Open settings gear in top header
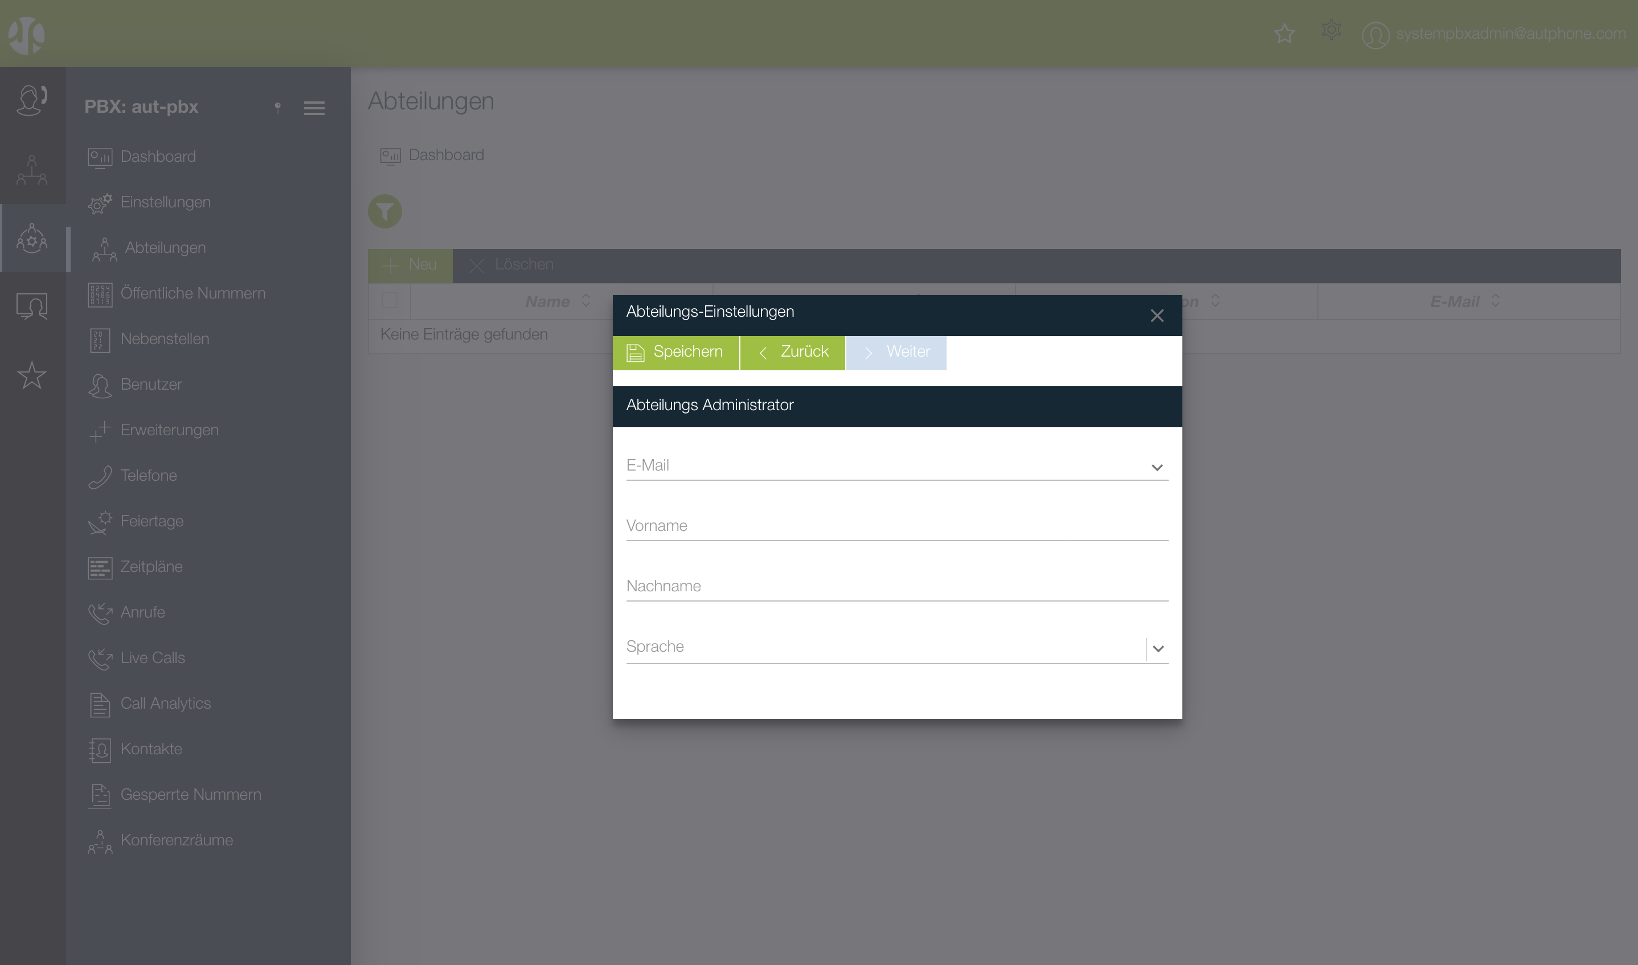 point(1330,31)
